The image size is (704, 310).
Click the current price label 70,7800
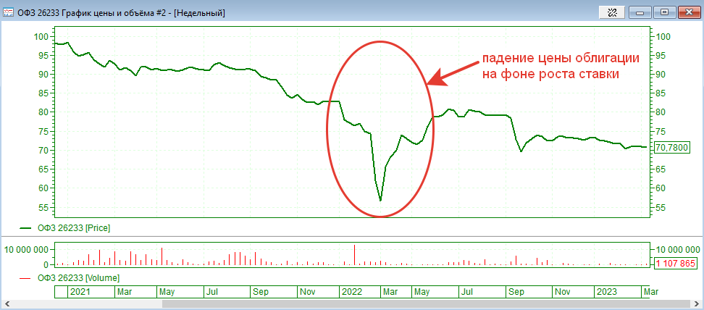pyautogui.click(x=671, y=148)
